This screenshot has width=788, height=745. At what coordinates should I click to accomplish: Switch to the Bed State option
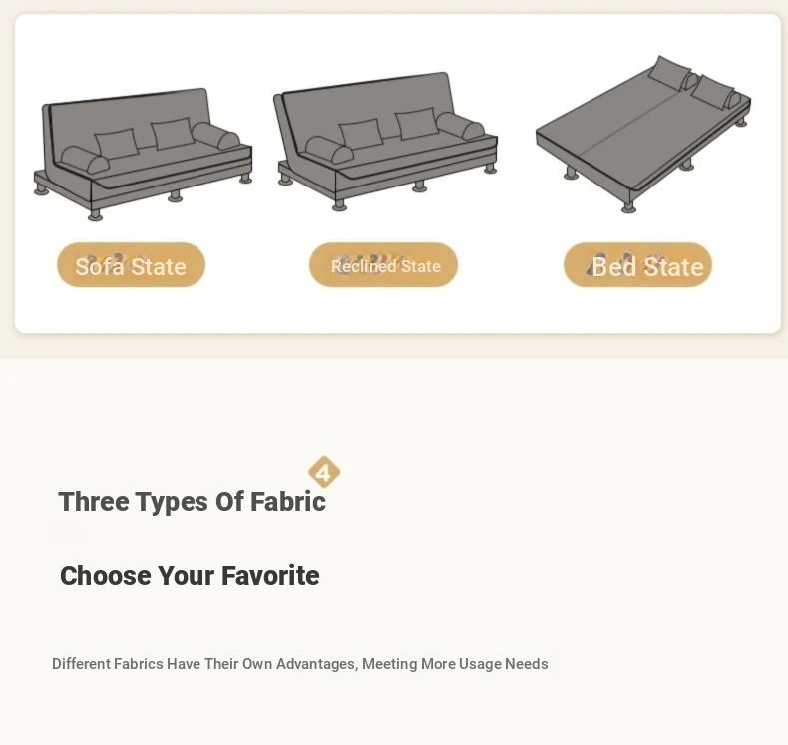pos(638,265)
